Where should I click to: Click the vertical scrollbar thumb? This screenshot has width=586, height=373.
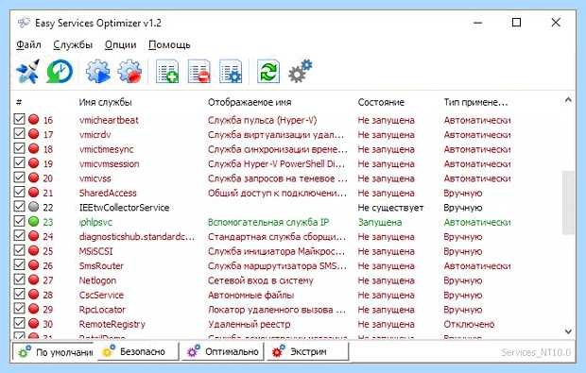(x=568, y=203)
